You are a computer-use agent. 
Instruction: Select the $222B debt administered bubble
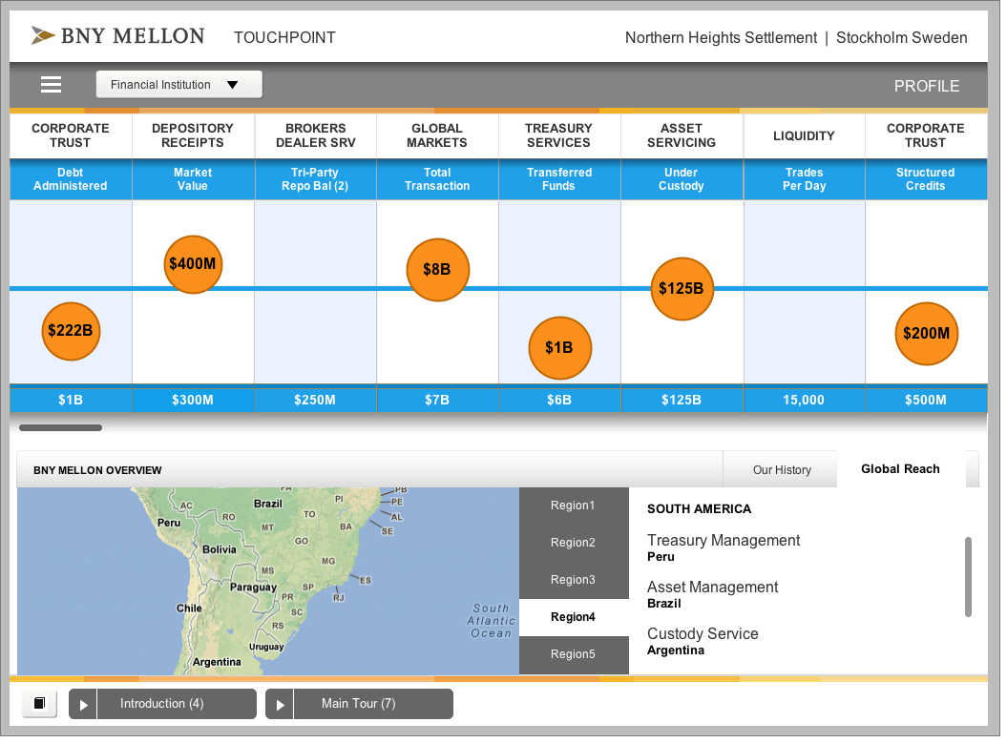click(71, 331)
